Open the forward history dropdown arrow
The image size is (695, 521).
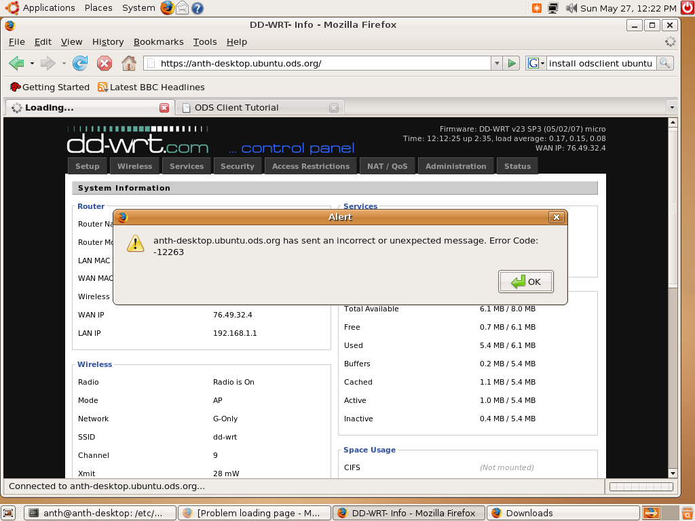tap(64, 63)
